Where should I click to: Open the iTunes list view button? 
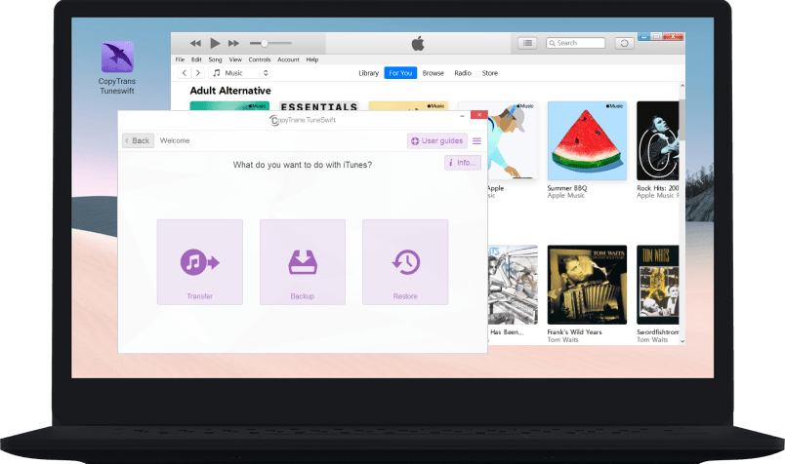click(527, 43)
